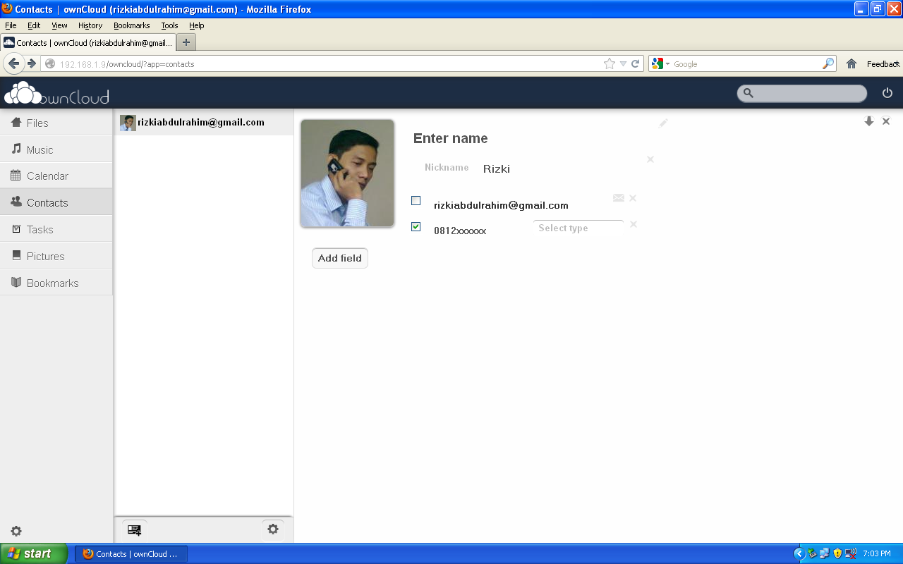This screenshot has width=903, height=564.
Task: Open the Tools menu
Action: click(169, 25)
